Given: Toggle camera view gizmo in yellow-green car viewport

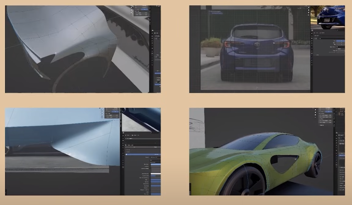Looking at the screenshot, I should tap(316, 115).
